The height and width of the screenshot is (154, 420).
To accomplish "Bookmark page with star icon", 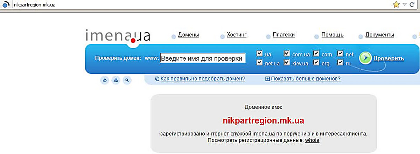I will (396, 5).
